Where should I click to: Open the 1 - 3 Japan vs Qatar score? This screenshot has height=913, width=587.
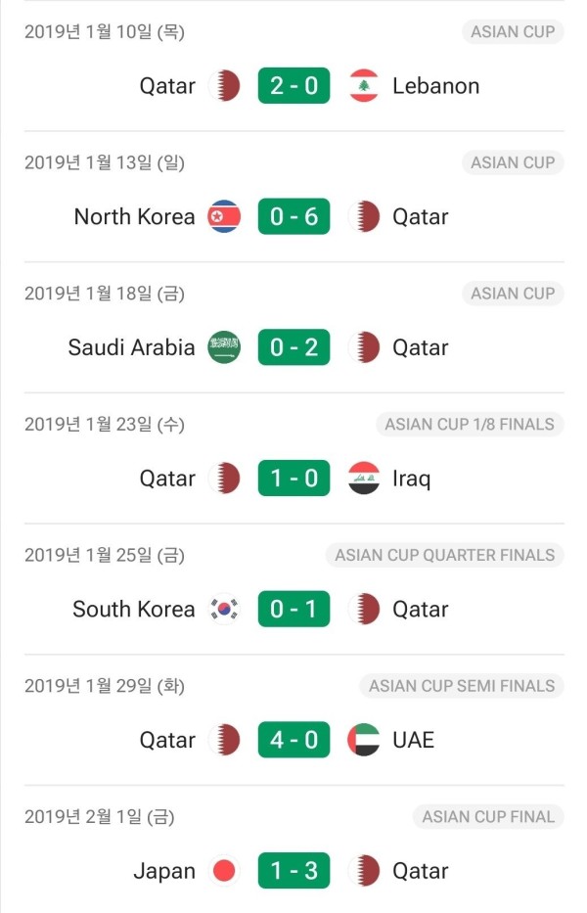[294, 871]
